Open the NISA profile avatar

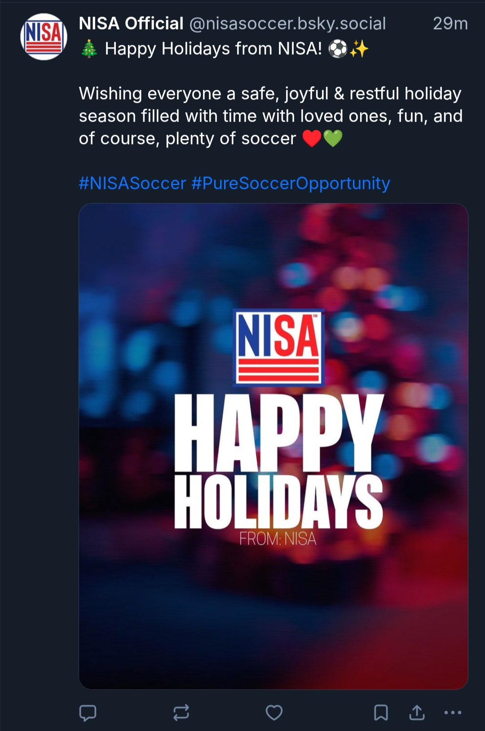(x=44, y=37)
